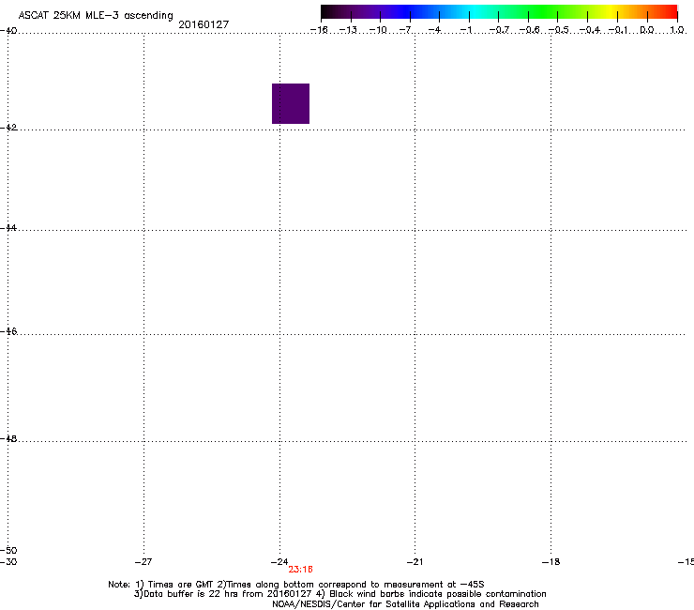
Task: Click the red end of the colorbar
Action: (x=669, y=11)
